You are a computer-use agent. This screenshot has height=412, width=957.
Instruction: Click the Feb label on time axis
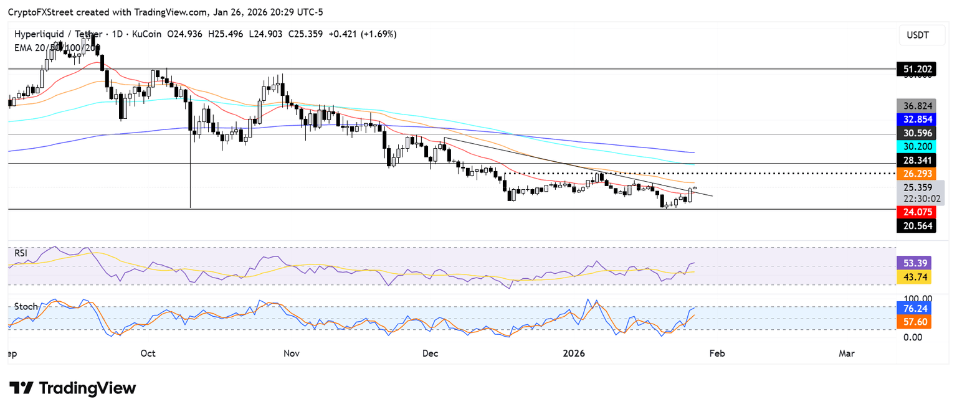tap(717, 353)
